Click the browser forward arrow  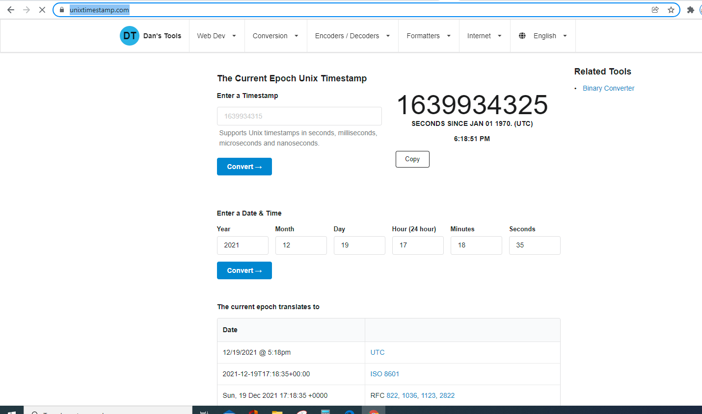[27, 10]
